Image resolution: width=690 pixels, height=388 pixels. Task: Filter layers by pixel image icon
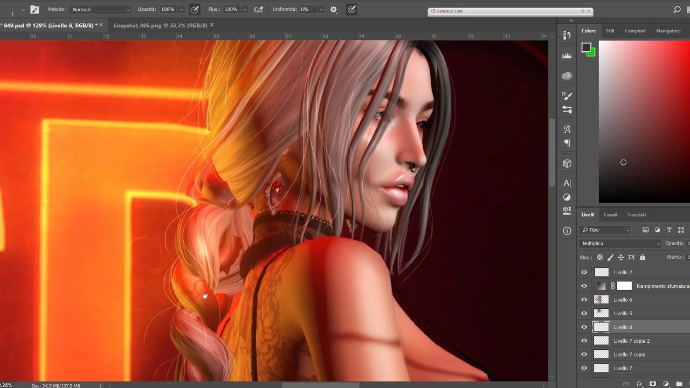[645, 230]
